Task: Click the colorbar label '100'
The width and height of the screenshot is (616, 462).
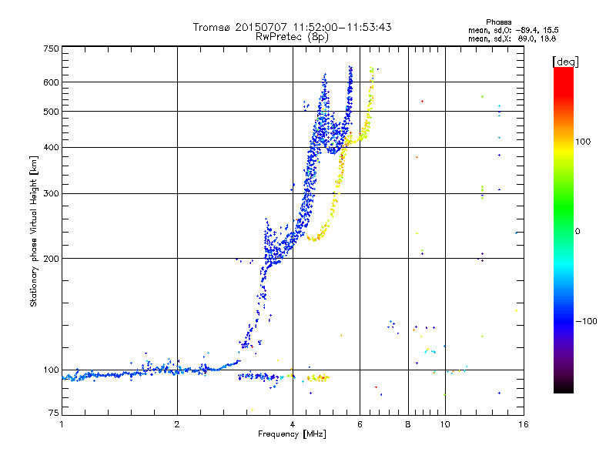Action: [x=583, y=142]
